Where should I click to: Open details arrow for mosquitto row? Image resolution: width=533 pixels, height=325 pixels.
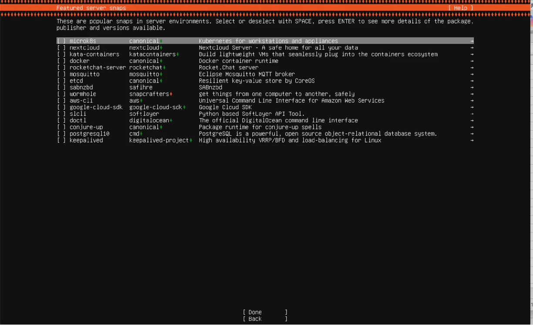click(x=472, y=74)
